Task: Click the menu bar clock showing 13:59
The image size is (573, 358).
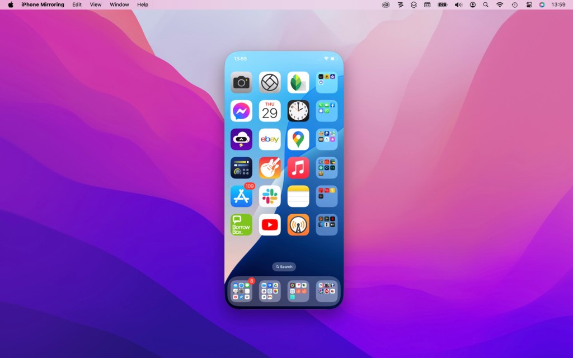Action: coord(558,4)
